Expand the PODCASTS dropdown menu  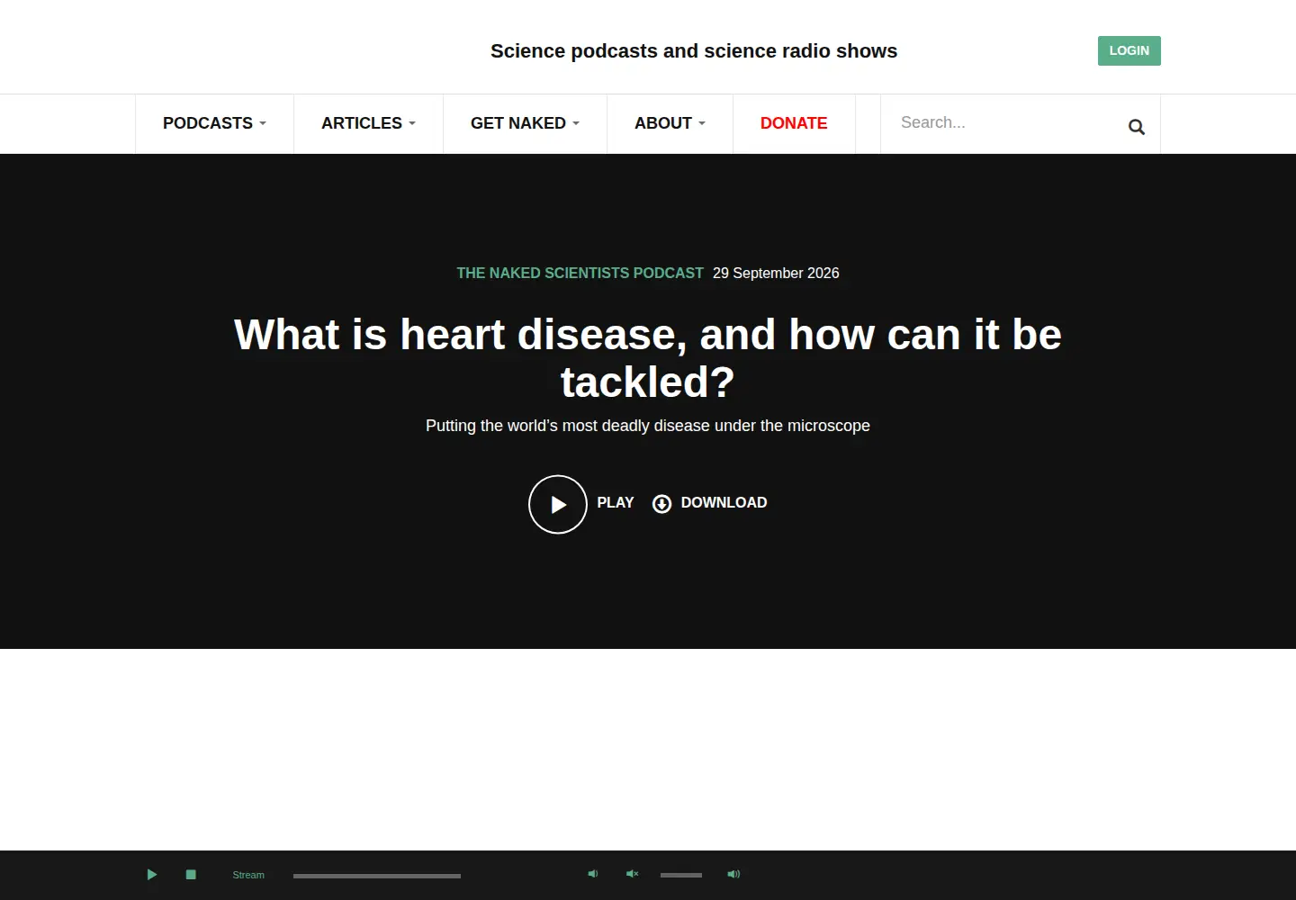point(214,123)
